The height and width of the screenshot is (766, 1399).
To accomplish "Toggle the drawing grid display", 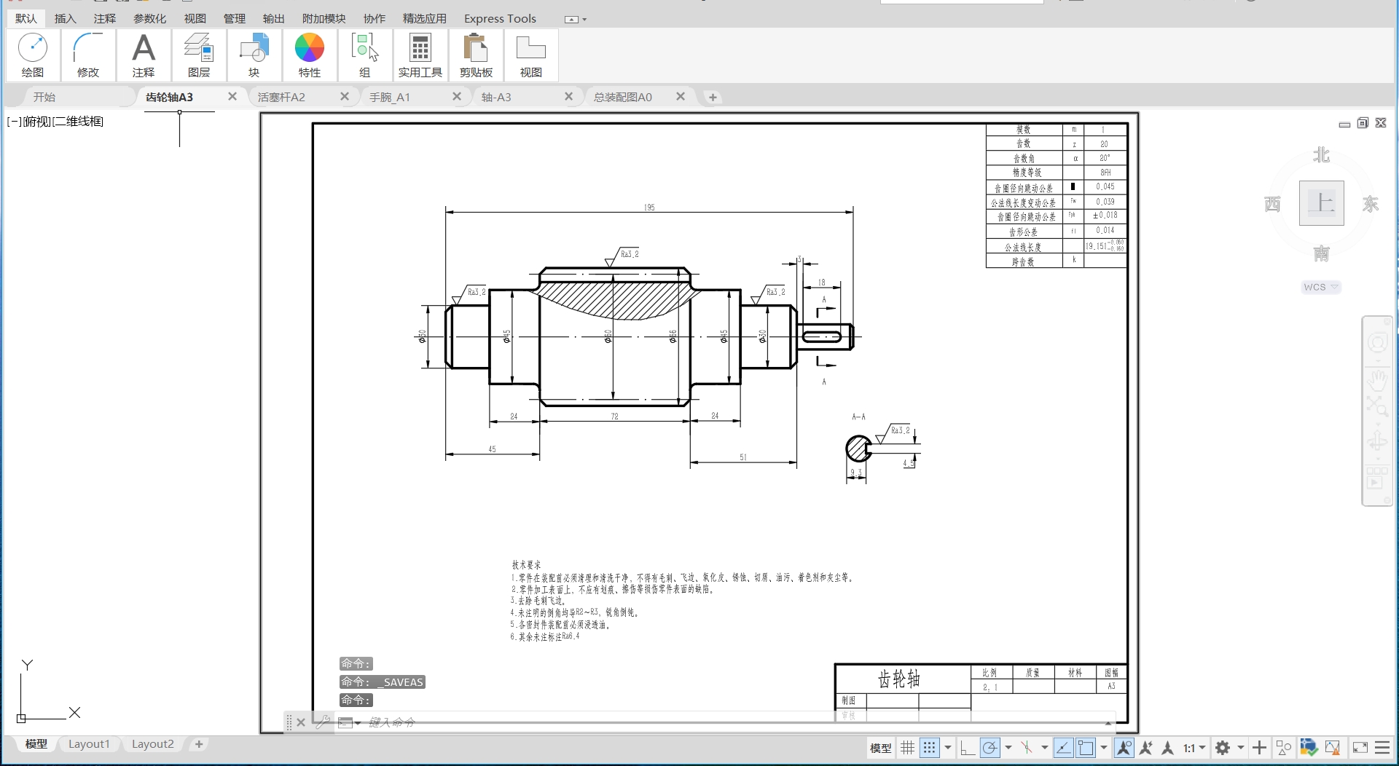I will click(907, 748).
